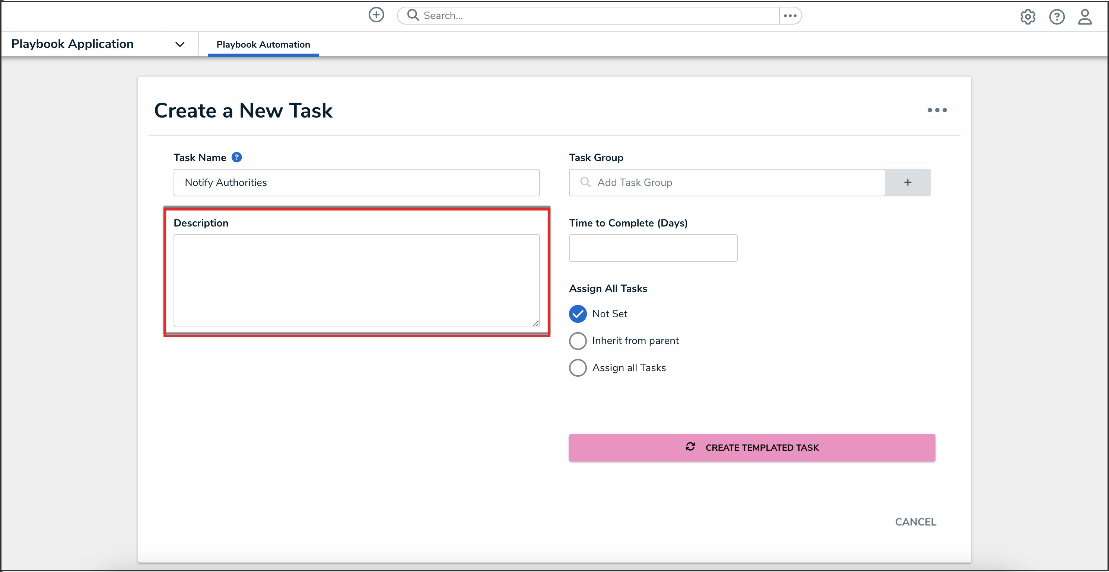Expand the Playbook Application dropdown chevron
The height and width of the screenshot is (572, 1109).
click(x=180, y=44)
